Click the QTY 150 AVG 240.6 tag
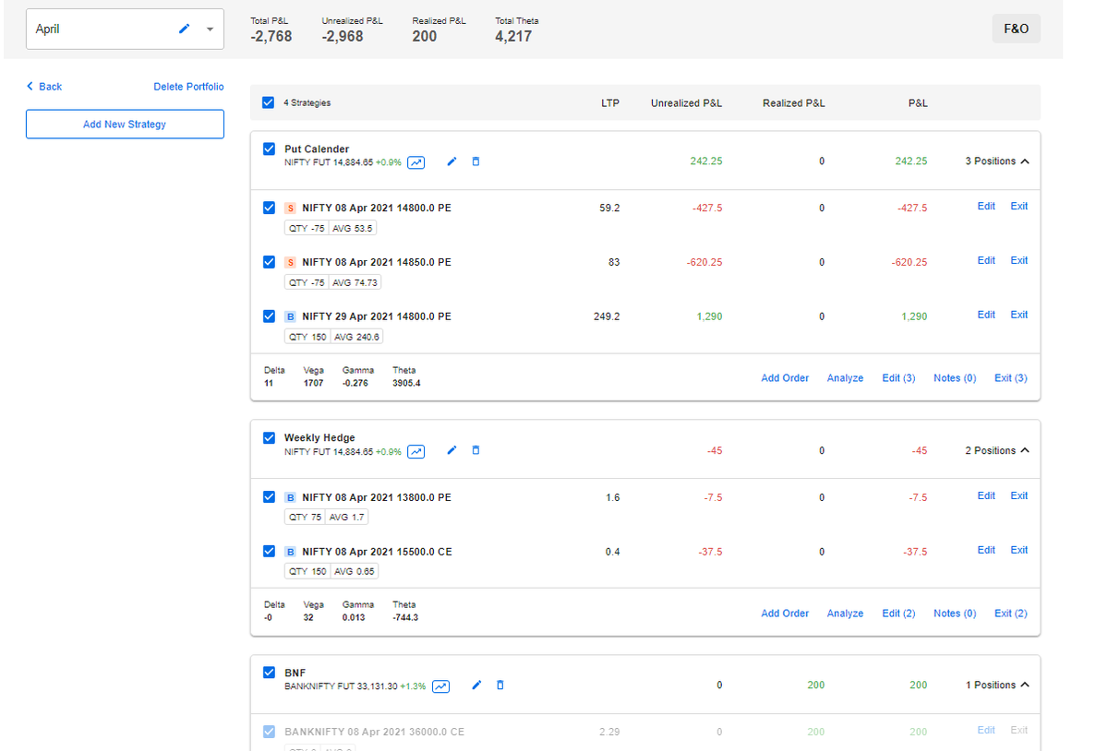The image size is (1108, 751). point(333,338)
